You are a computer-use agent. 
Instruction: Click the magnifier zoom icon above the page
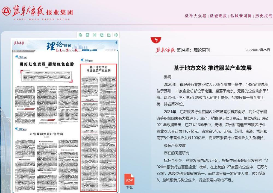(80, 35)
